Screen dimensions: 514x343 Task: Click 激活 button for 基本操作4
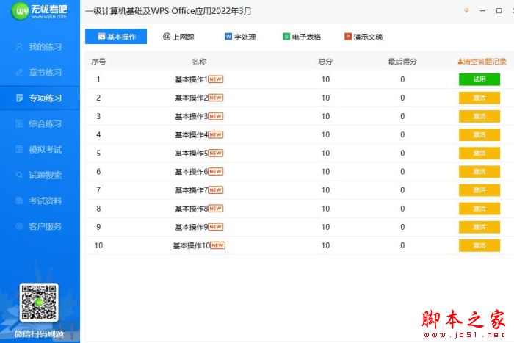tap(479, 134)
